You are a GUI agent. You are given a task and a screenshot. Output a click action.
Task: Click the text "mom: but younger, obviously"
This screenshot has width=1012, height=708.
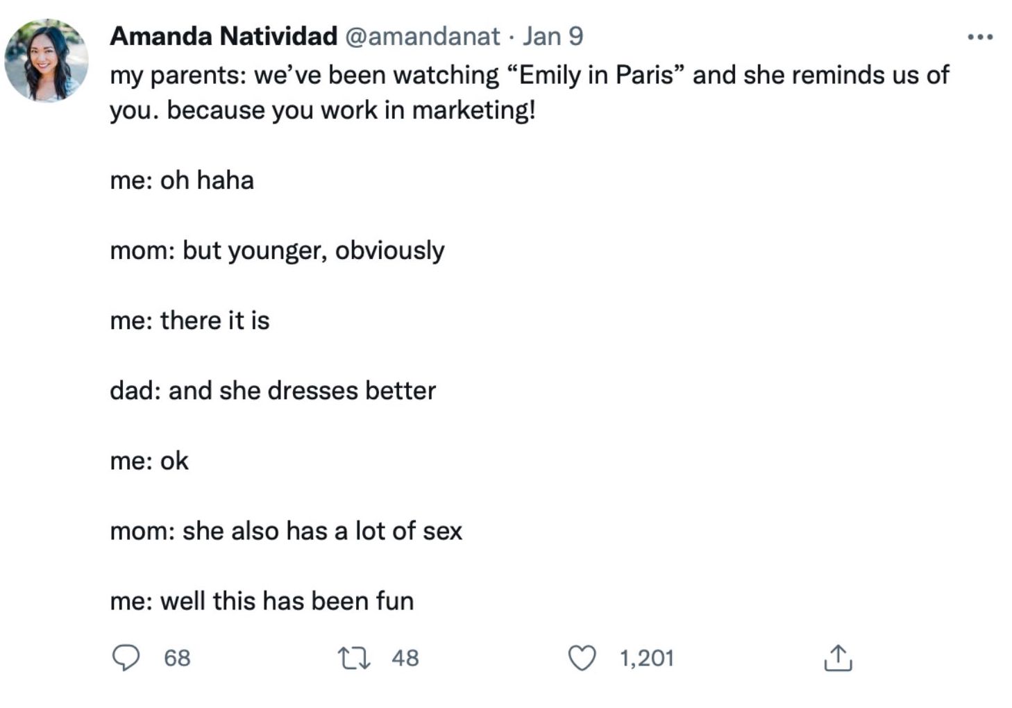tap(277, 251)
